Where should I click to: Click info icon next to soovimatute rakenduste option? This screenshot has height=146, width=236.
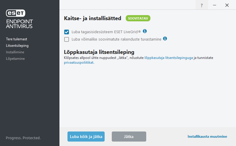tap(165, 39)
